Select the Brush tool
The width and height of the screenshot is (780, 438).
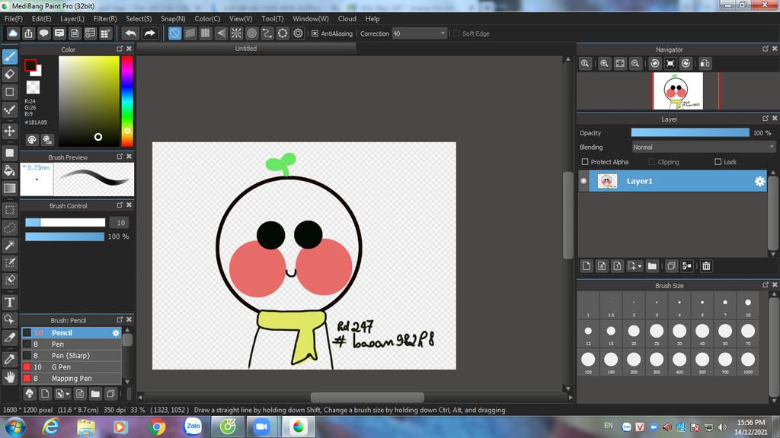tap(10, 56)
